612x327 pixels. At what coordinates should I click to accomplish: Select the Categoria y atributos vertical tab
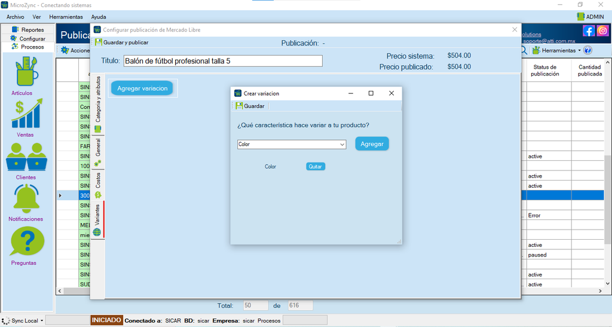point(98,103)
